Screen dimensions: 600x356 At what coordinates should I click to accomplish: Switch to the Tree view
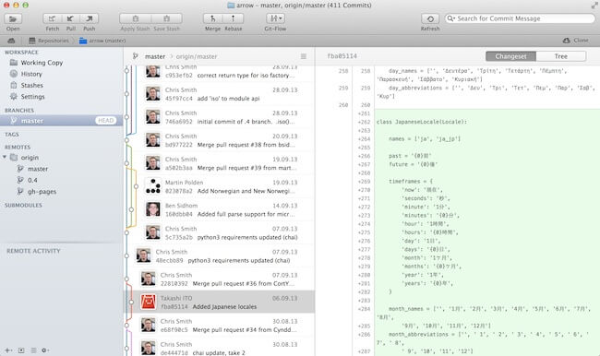click(561, 56)
